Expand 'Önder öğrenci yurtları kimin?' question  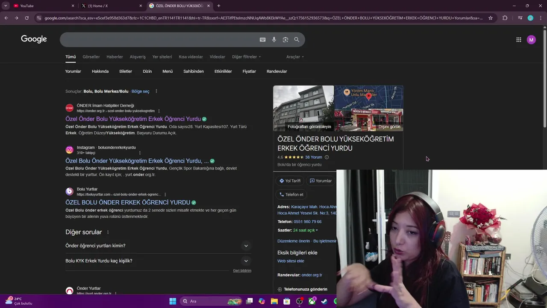click(x=158, y=246)
